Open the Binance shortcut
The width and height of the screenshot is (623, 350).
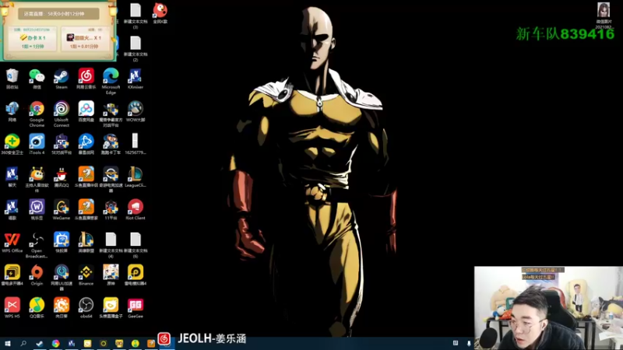[86, 273]
